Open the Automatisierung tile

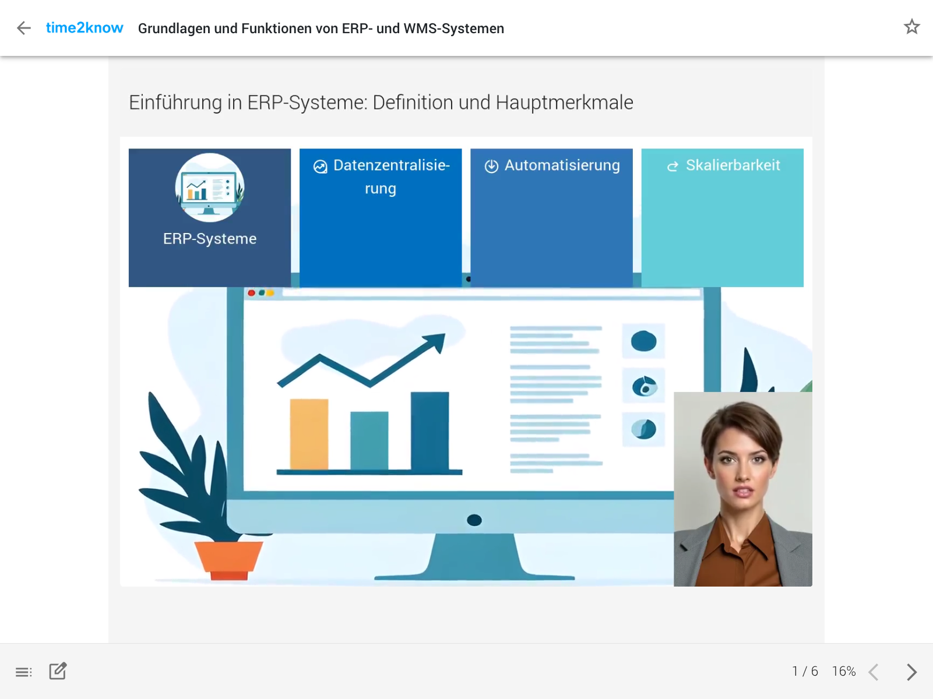click(x=551, y=217)
